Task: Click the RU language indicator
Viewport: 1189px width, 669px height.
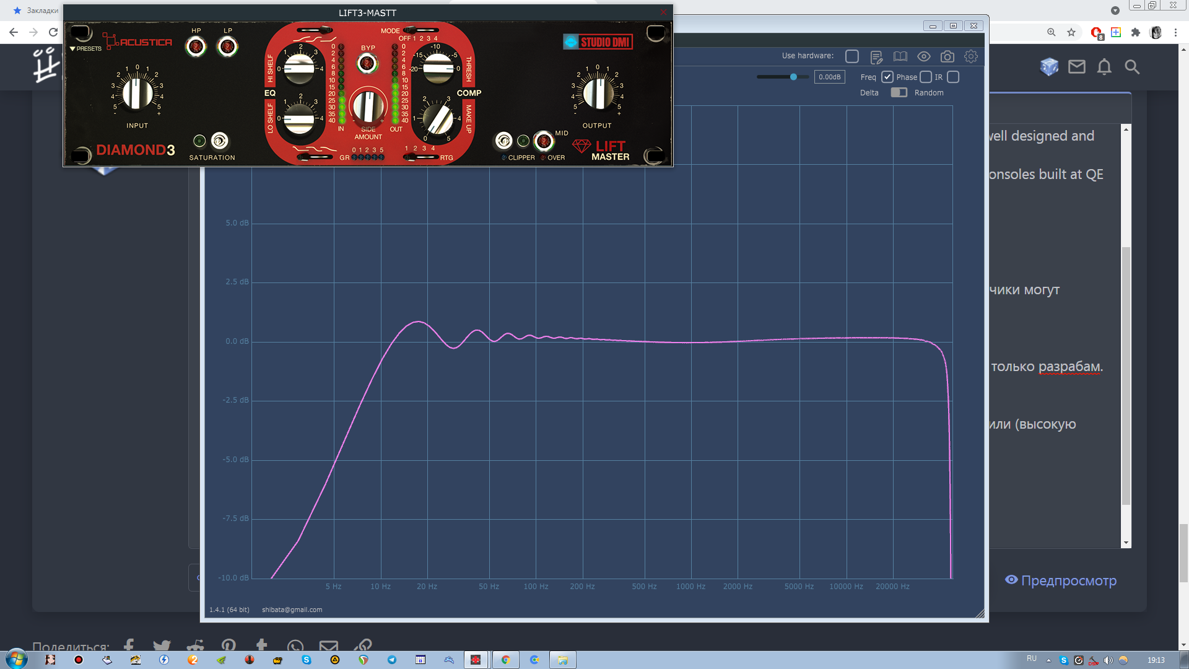Action: 1032,658
